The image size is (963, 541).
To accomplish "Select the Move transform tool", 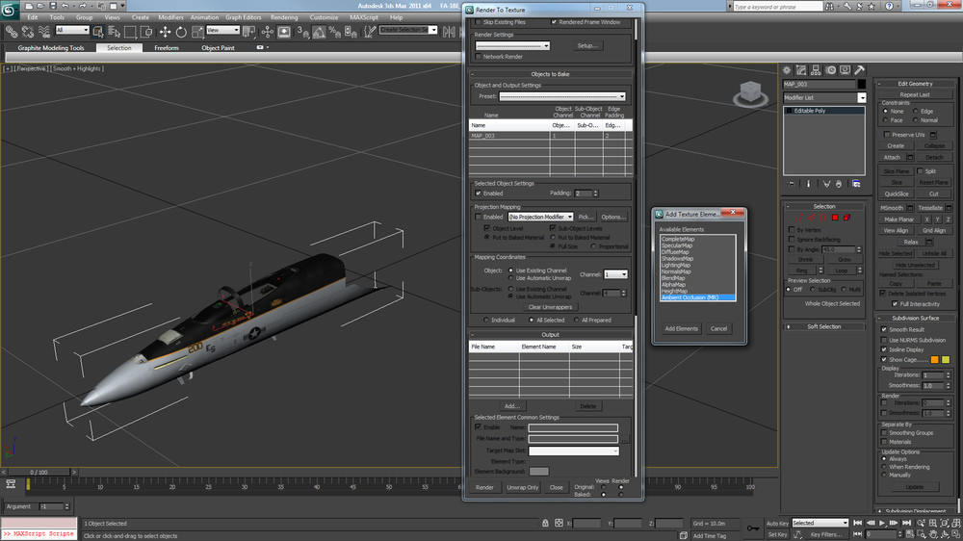I will [x=165, y=31].
